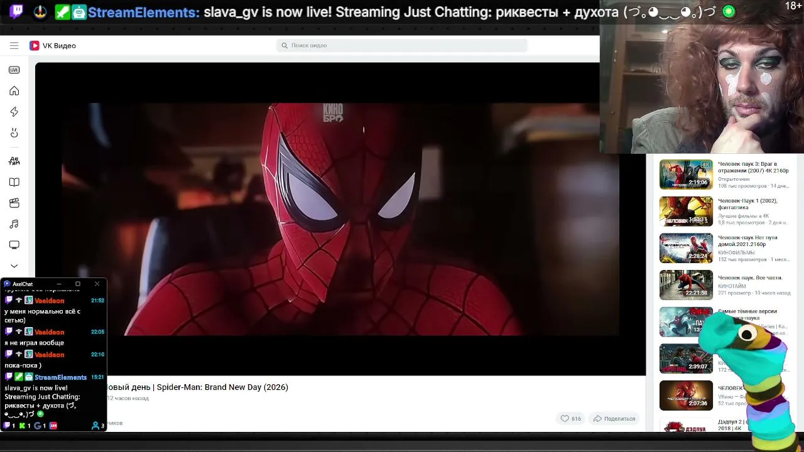
Task: Click Kick viewer counter in AxelChat footer
Action: click(x=25, y=426)
